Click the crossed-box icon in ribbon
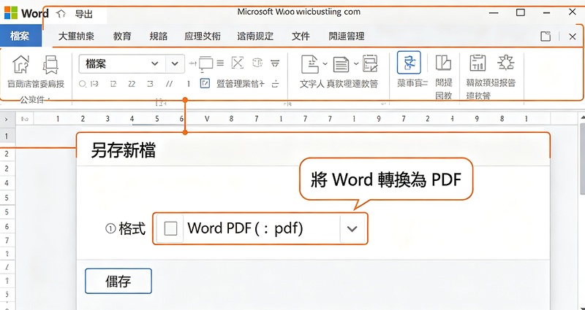Viewport: 585px width, 310px height. tap(237, 63)
